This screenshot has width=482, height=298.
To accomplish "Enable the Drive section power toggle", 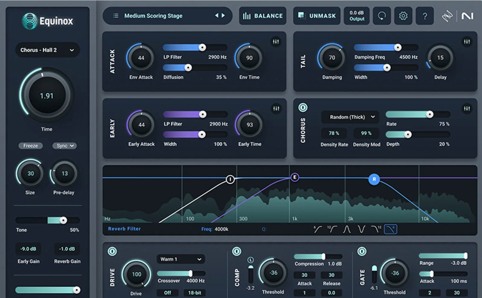I will (112, 252).
